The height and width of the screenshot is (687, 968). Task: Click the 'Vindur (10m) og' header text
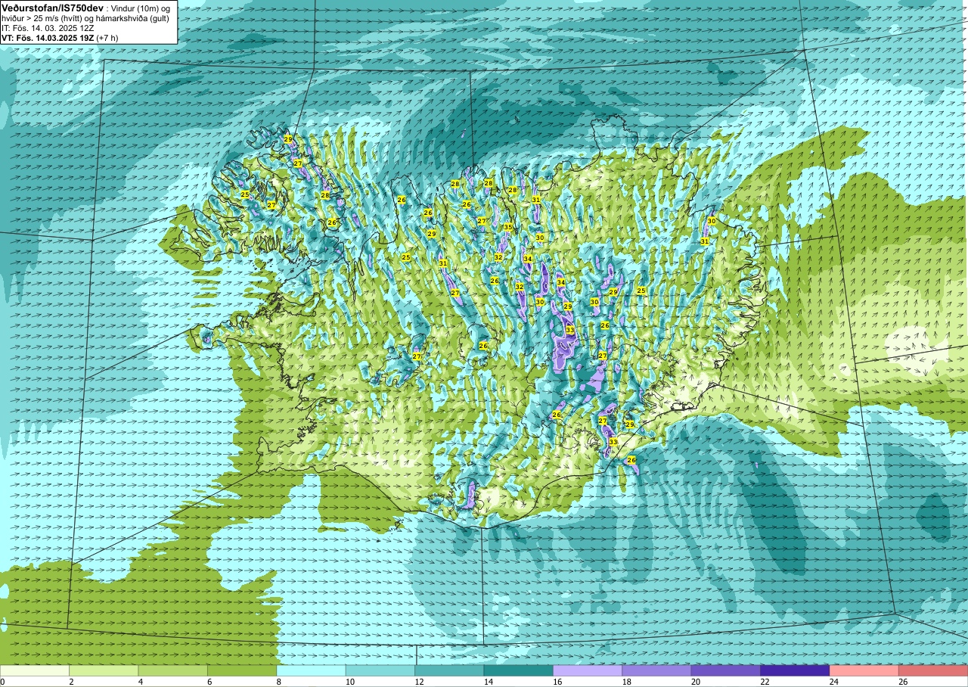tap(141, 8)
